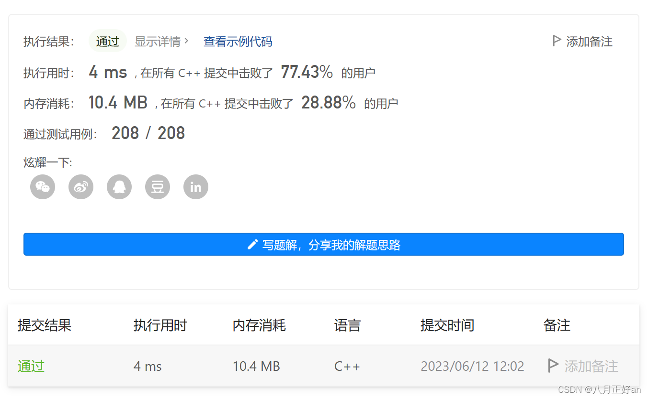Expand 显示详情 details
Viewport: 648px width, 399px height.
click(161, 42)
